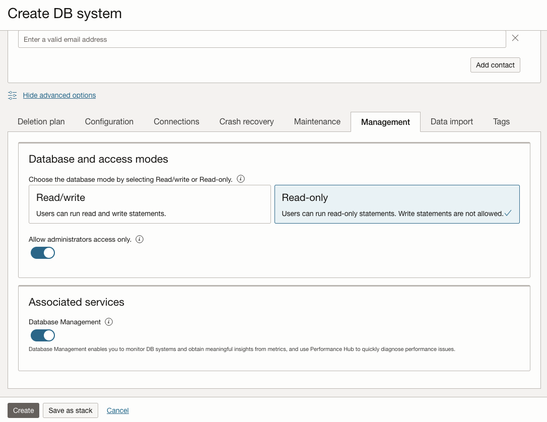Screen dimensions: 547x422
Task: Collapse advanced options via Hide advanced options
Action: pyautogui.click(x=59, y=95)
